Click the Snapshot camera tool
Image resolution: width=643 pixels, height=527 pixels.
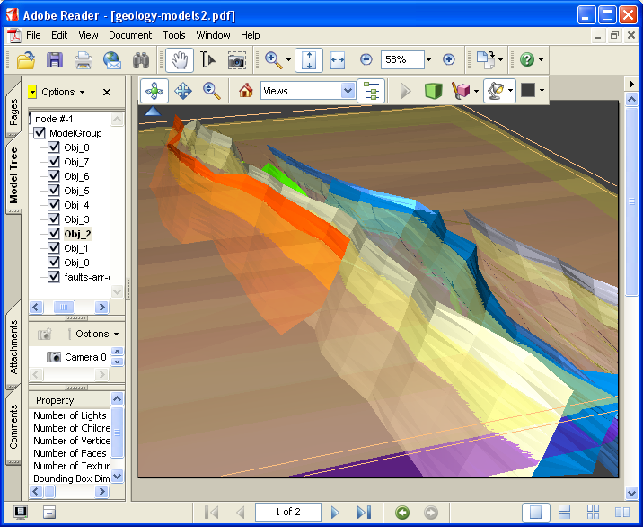(x=236, y=60)
